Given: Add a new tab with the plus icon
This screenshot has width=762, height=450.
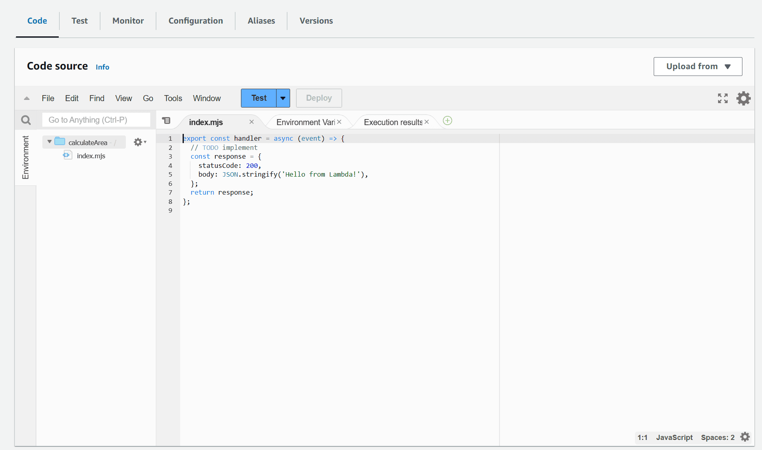Looking at the screenshot, I should click(448, 121).
